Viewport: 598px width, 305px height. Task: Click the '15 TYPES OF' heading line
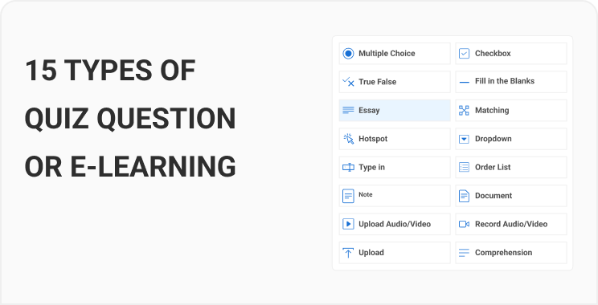110,71
